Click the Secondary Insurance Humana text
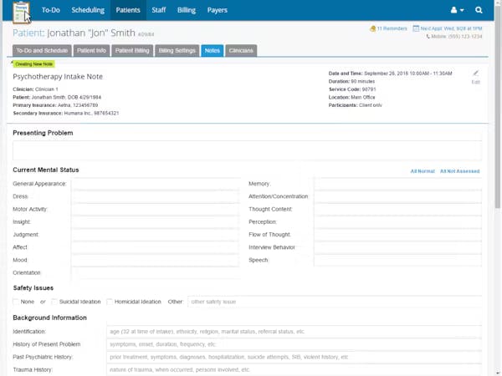The image size is (502, 376). pos(66,113)
